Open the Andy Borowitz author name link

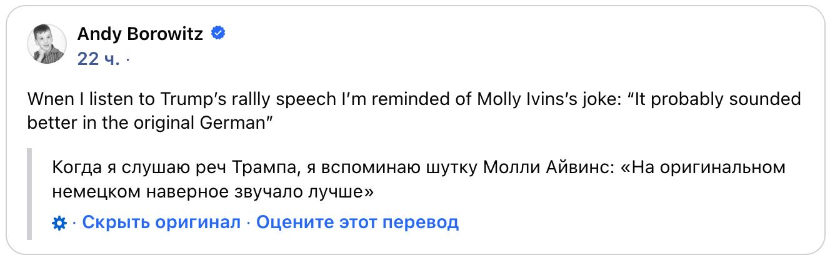[140, 34]
